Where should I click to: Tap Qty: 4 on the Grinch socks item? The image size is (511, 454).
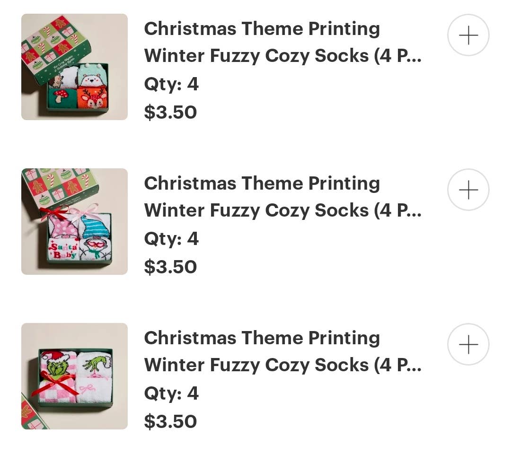171,393
